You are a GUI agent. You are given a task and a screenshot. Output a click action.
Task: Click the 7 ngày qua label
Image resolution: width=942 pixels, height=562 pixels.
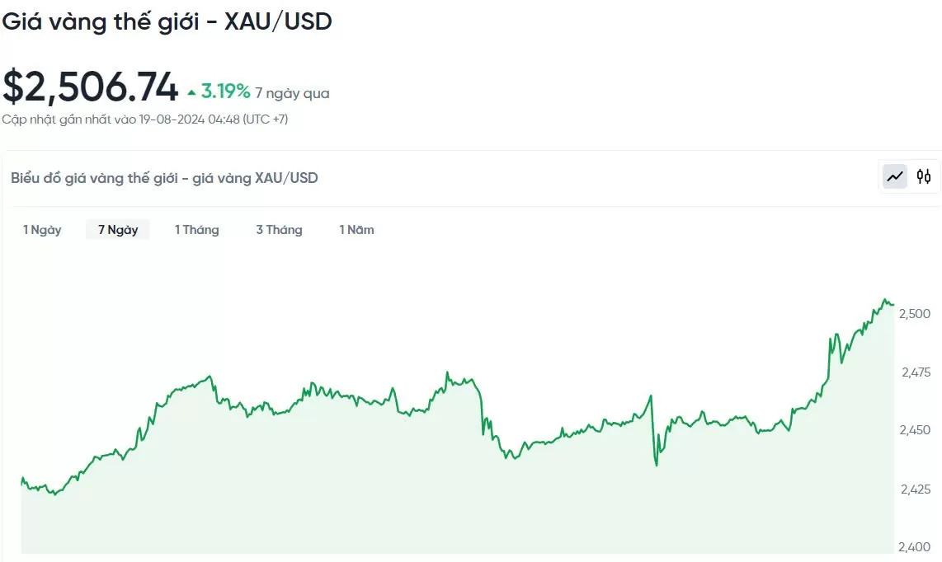292,93
